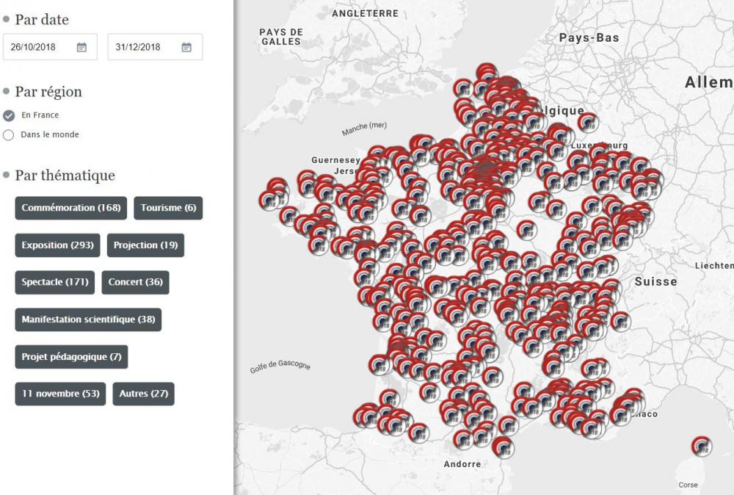Open the end date calendar picker icon

[x=186, y=47]
